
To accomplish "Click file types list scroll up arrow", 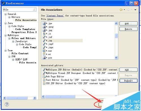I will click(116, 23).
